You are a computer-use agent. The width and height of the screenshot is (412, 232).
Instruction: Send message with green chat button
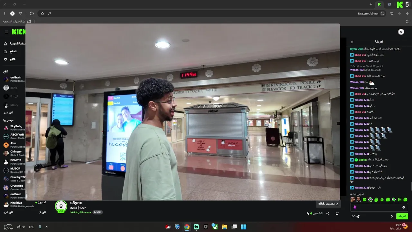402,216
